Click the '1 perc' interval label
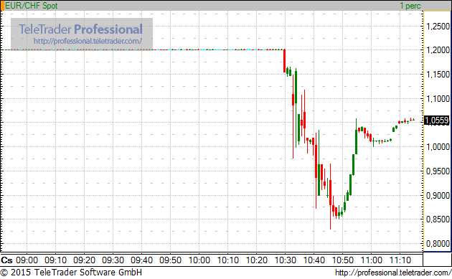Screen dimensions: 452x279 (410, 6)
